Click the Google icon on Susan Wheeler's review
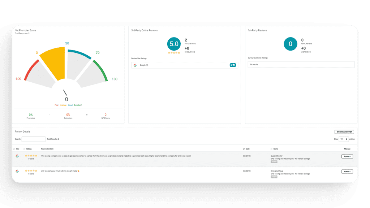 [17, 156]
